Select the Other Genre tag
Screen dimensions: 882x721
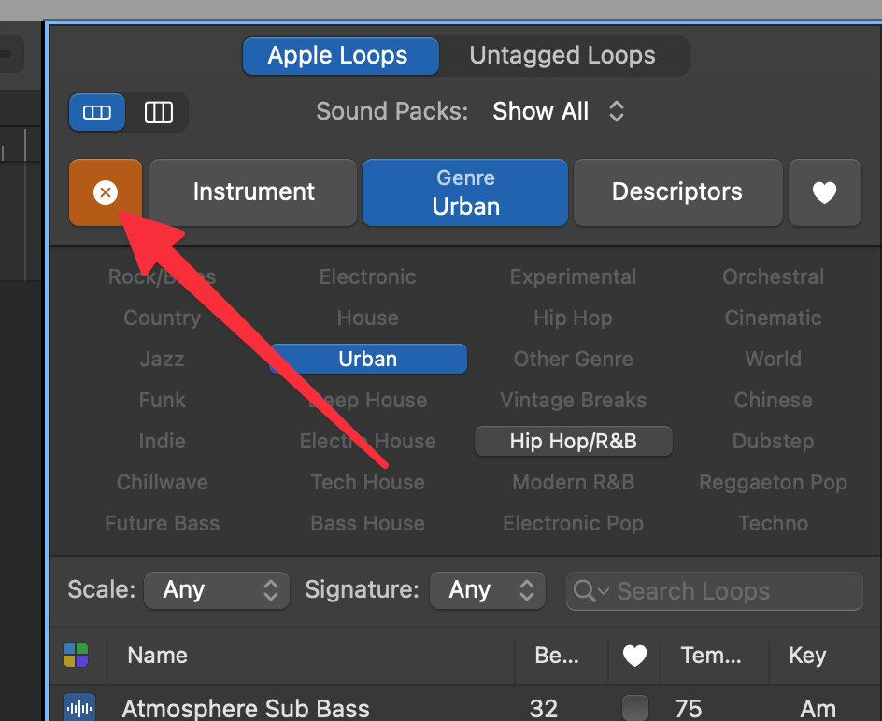point(573,359)
